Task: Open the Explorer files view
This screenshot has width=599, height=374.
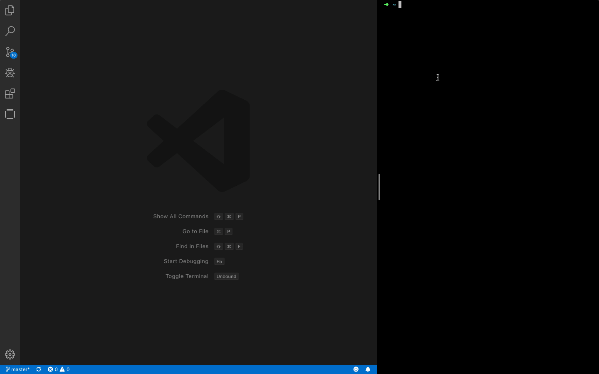Action: click(10, 10)
